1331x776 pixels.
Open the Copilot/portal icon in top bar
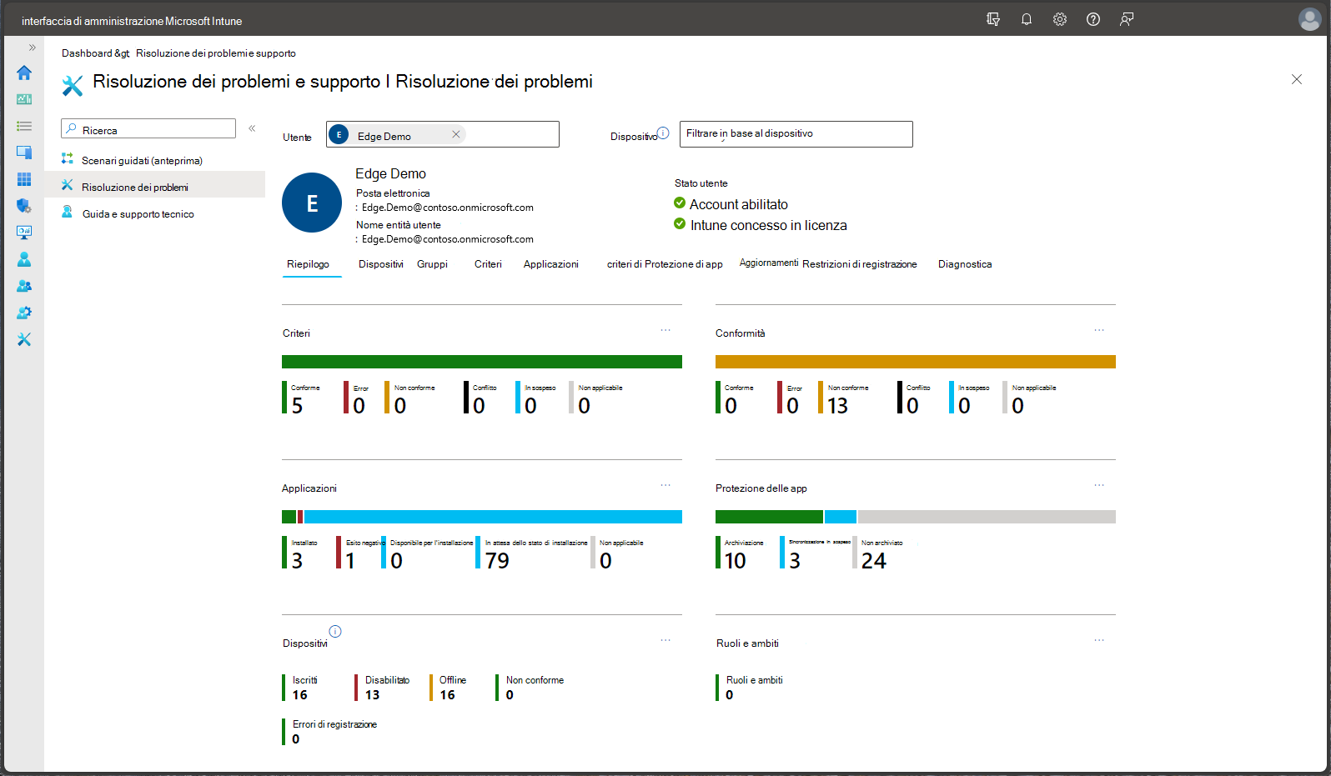coord(993,19)
